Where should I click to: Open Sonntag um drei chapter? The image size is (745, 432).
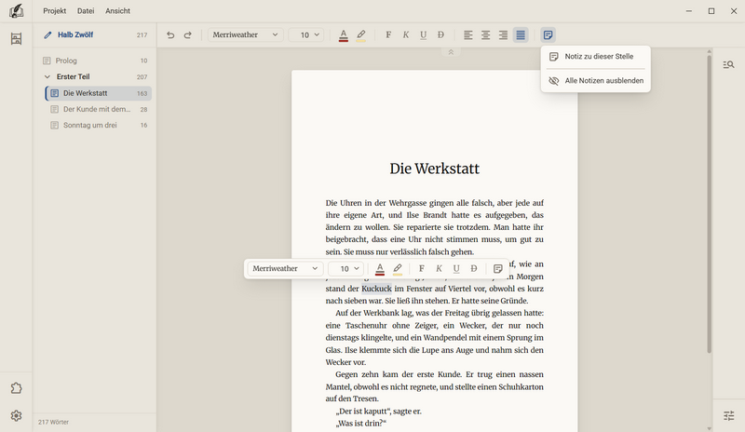click(x=99, y=126)
